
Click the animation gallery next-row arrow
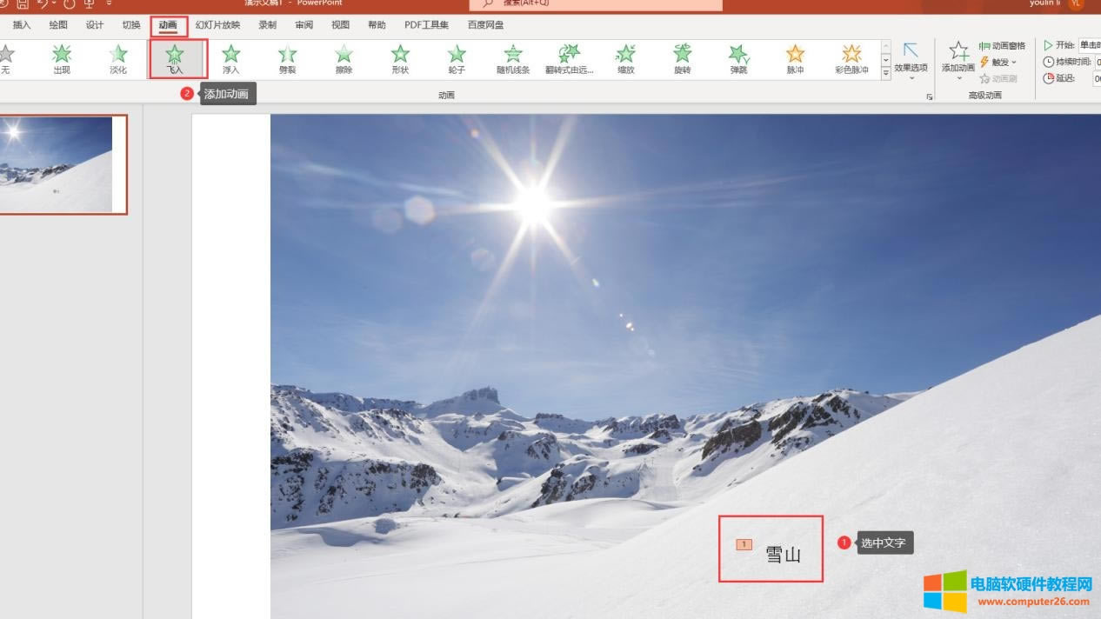(886, 60)
